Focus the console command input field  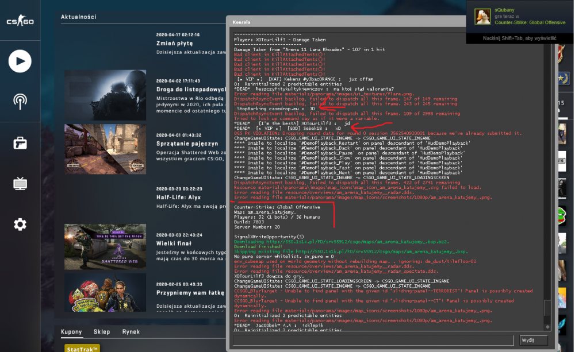click(x=373, y=341)
